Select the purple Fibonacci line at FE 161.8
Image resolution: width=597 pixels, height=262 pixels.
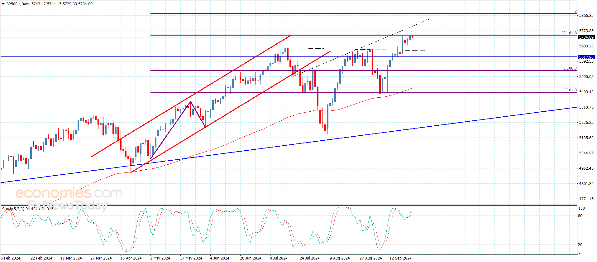pos(364,35)
